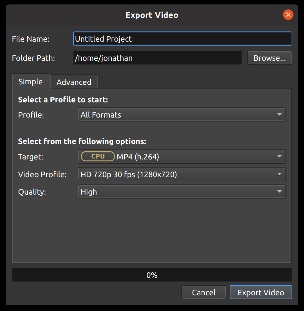Click the Target dropdown chevron

280,156
